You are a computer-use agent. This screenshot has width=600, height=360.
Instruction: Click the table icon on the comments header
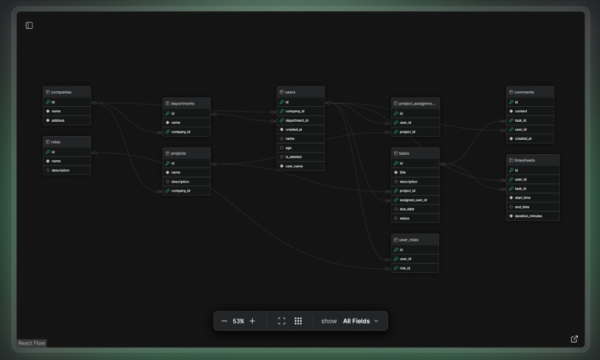tap(510, 92)
